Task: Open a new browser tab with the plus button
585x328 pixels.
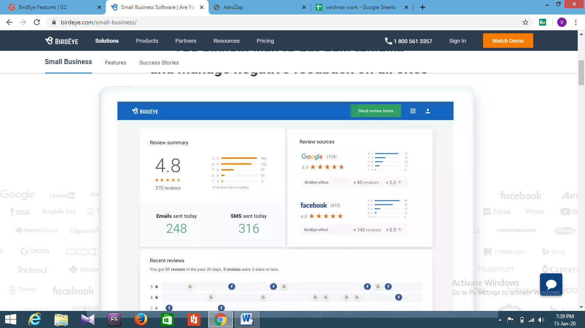Action: coord(423,7)
